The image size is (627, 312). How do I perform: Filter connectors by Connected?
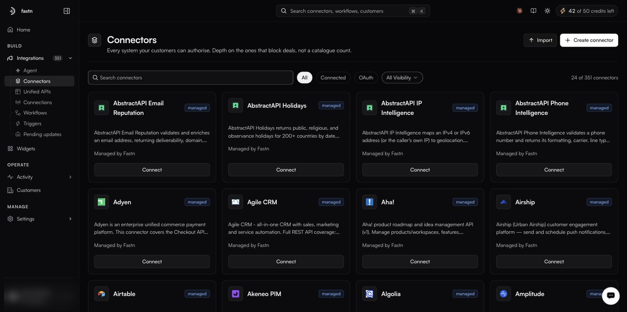[x=333, y=77]
